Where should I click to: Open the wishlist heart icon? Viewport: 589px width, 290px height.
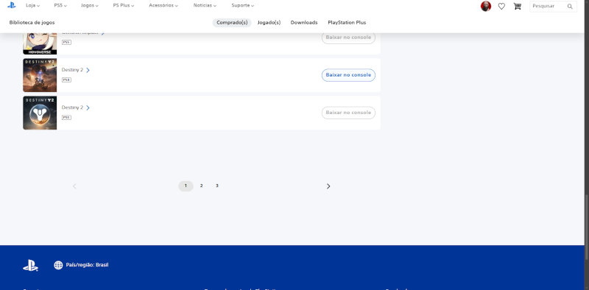501,6
